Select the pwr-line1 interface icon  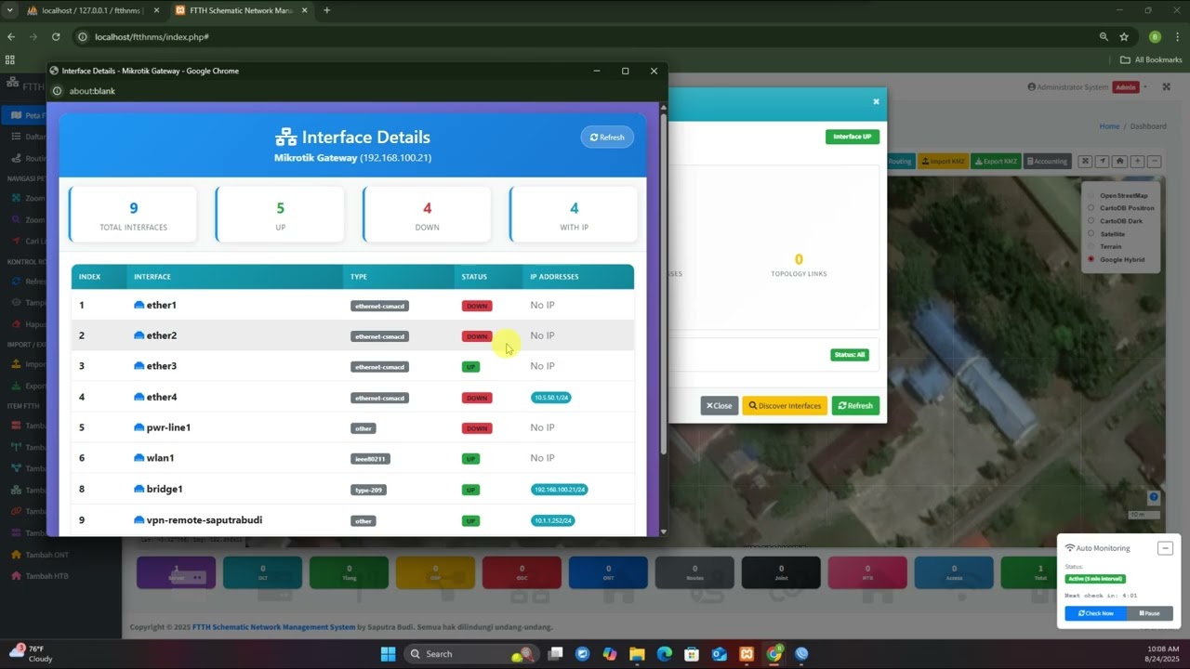(139, 427)
